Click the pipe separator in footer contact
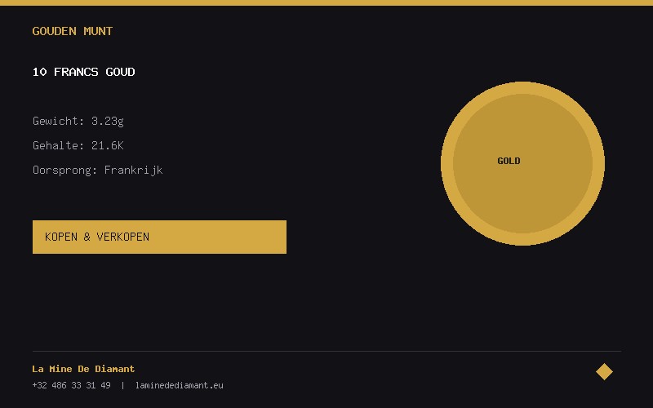 (122, 385)
